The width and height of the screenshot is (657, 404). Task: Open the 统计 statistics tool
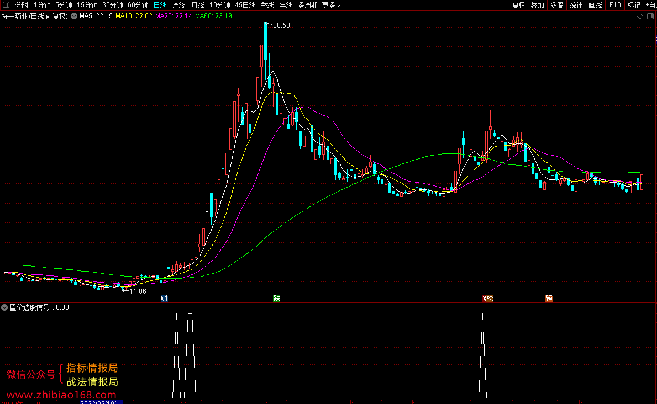click(576, 5)
